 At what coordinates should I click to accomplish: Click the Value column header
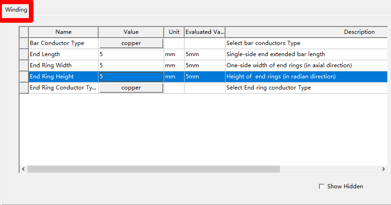(x=131, y=32)
